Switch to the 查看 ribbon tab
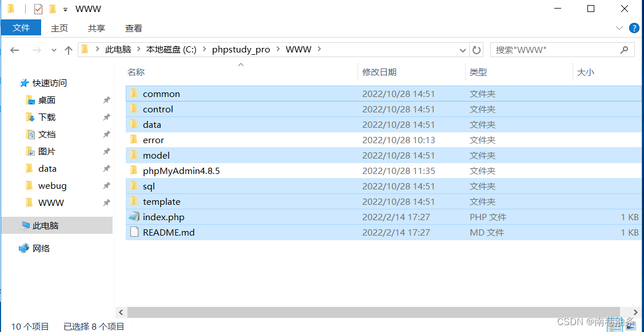644x332 pixels. [133, 28]
